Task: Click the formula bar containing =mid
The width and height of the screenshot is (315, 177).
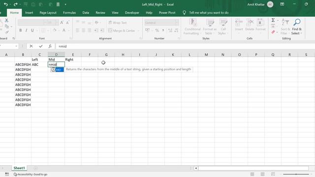Action: (185, 46)
